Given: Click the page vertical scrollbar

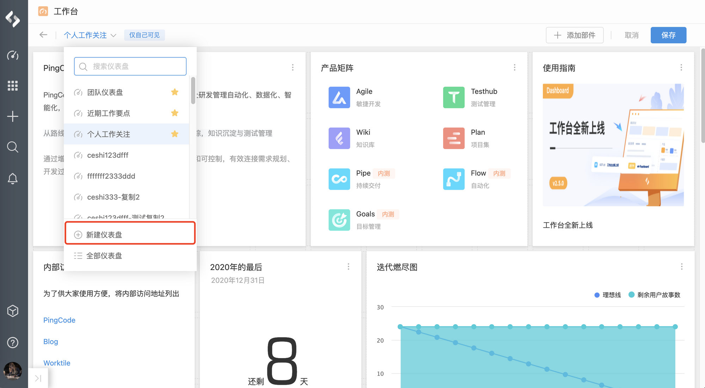Looking at the screenshot, I should (x=703, y=95).
